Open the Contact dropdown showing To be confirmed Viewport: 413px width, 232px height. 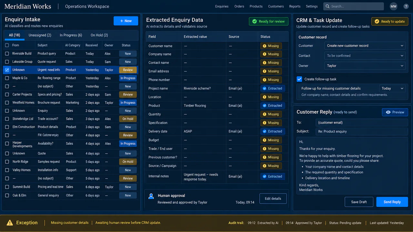point(365,56)
